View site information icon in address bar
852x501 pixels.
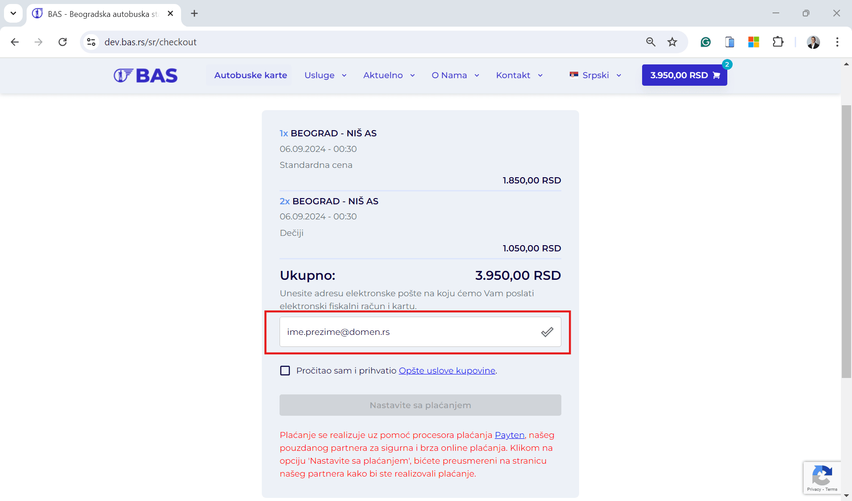click(x=91, y=42)
